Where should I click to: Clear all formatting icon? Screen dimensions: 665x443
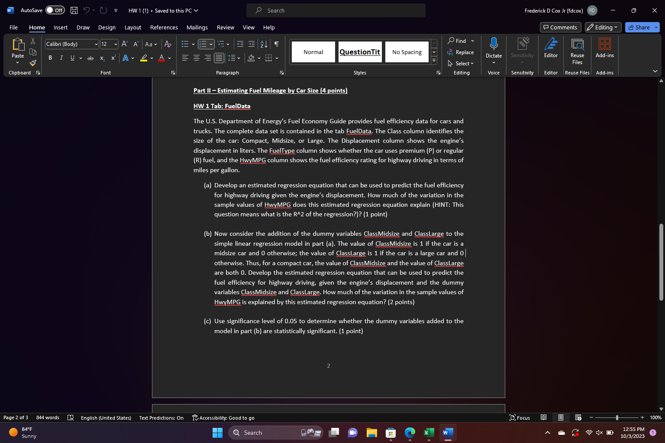168,44
